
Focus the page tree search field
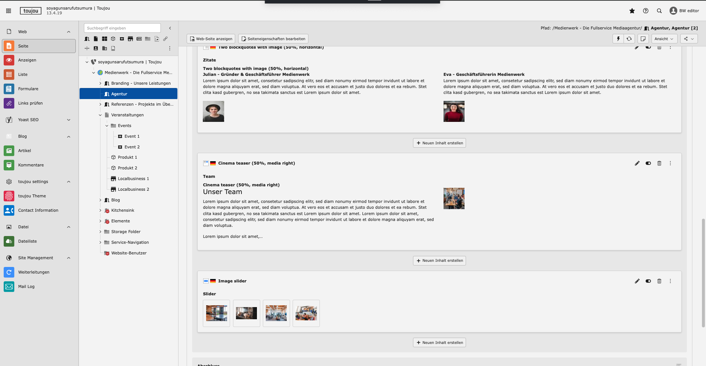point(122,28)
